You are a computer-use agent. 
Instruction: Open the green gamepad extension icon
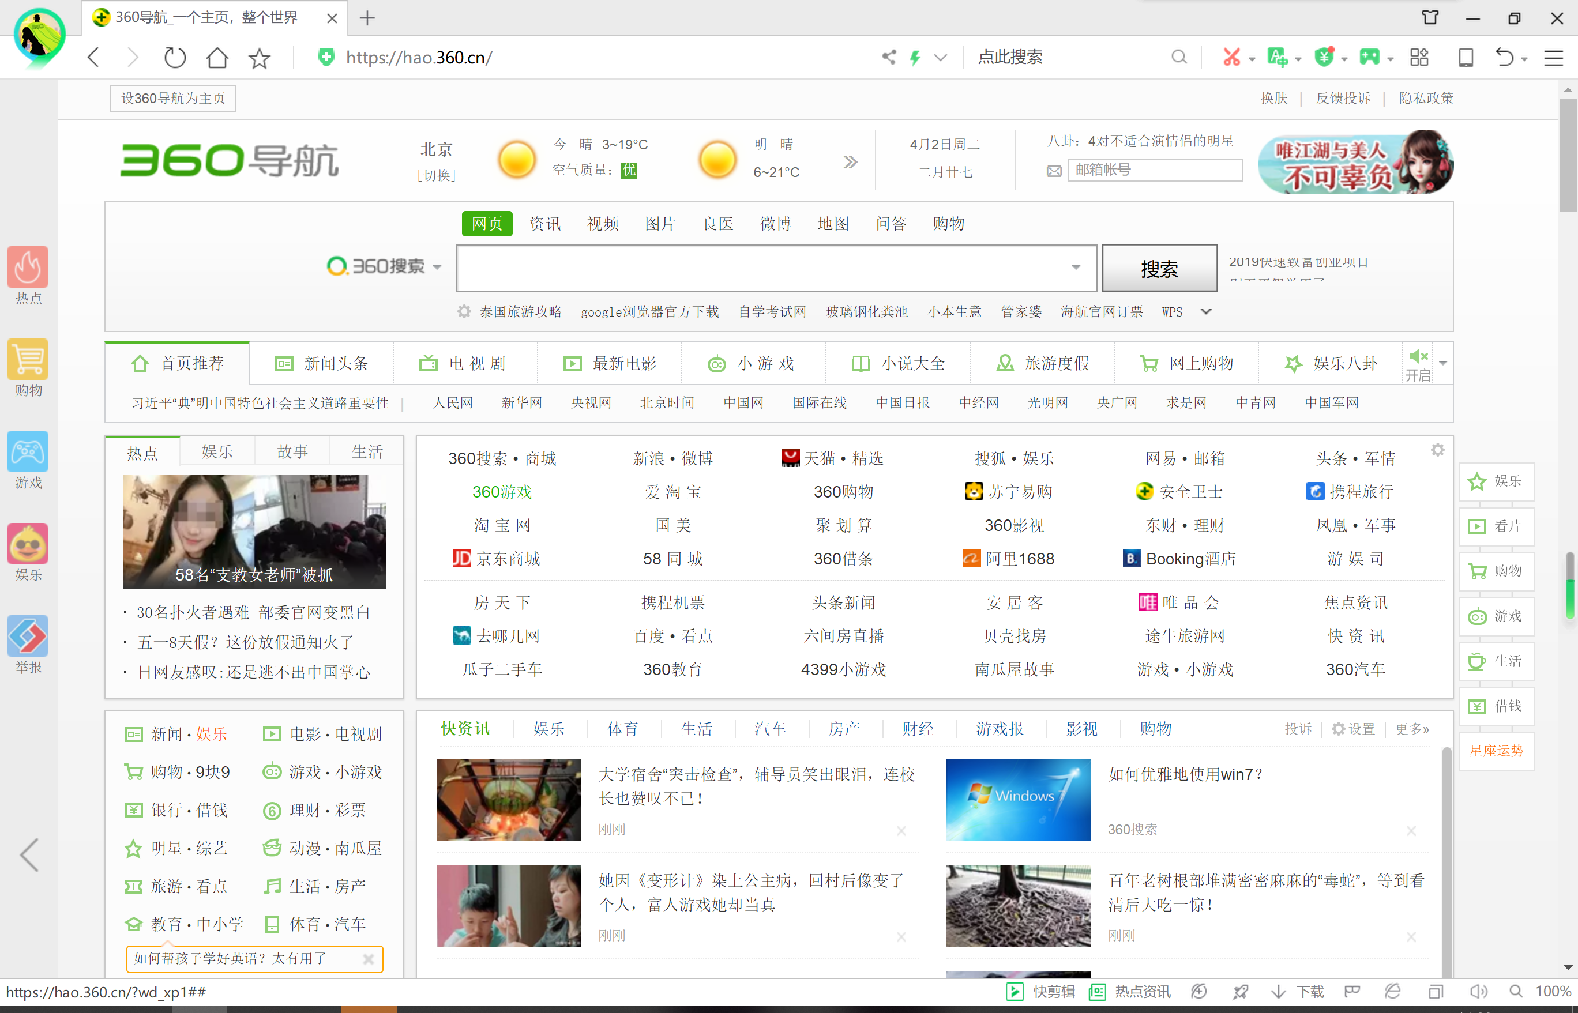point(1370,57)
